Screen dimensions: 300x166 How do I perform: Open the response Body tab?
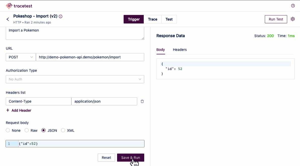[161, 50]
